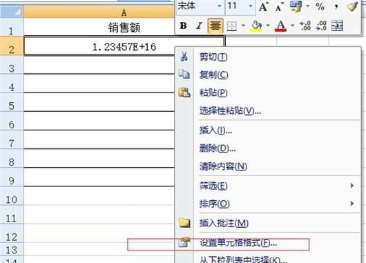
Task: Open the fill color dropdown arrow
Action: tap(268, 26)
